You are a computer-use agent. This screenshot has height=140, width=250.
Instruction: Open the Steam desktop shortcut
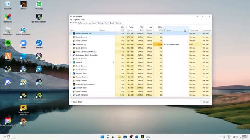coord(39,83)
